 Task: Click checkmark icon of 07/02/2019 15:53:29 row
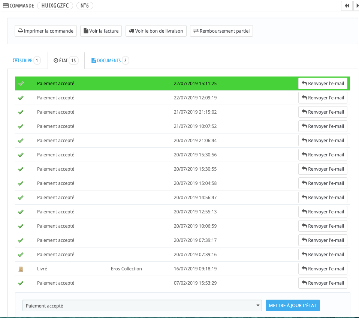coord(21,283)
